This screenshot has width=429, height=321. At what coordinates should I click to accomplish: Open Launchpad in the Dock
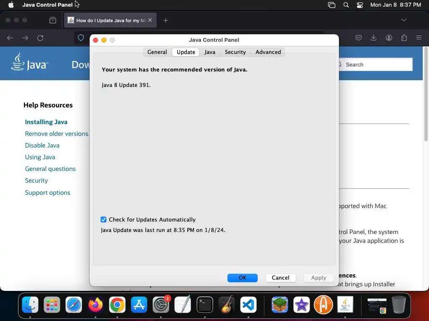click(52, 304)
